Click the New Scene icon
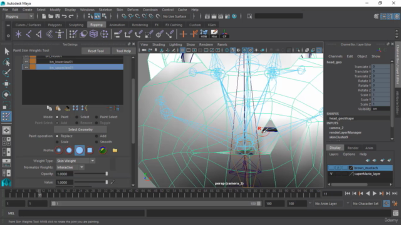The image size is (401, 225). click(44, 16)
